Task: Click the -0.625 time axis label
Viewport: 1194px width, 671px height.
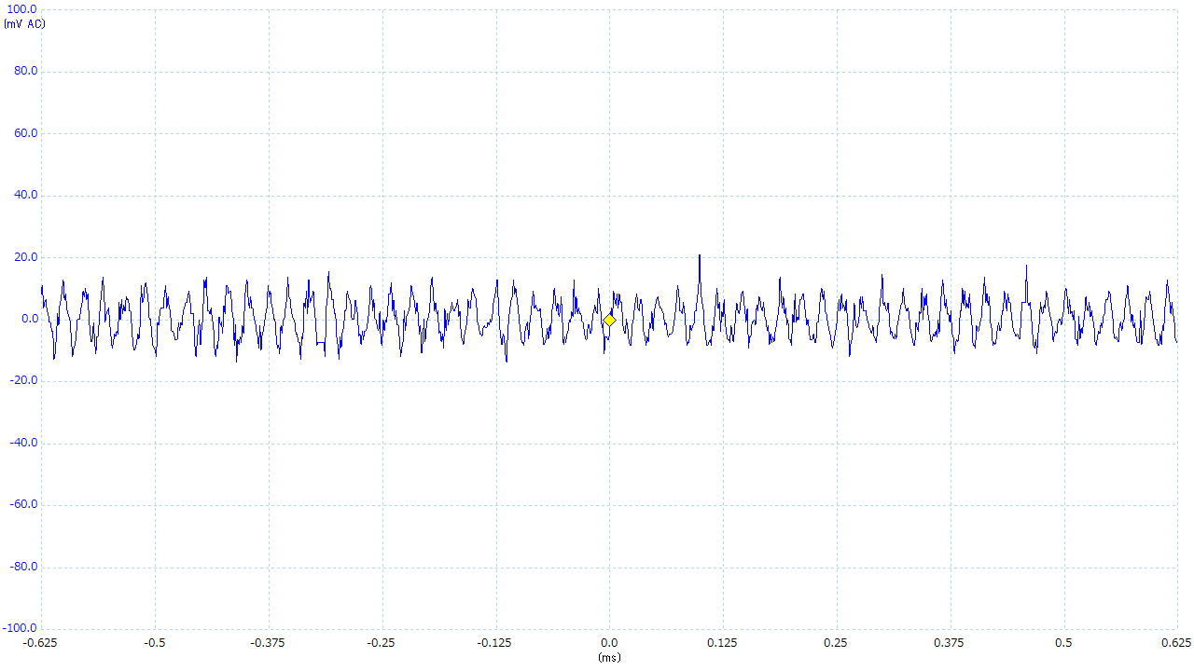Action: 41,643
